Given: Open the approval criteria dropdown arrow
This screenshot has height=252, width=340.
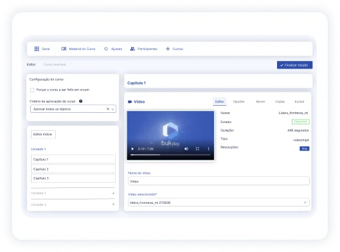Looking at the screenshot, I should 112,109.
